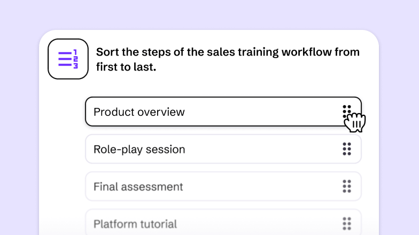Click the "Platform tutorial" label text
Screen dimensions: 419x235
135,224
